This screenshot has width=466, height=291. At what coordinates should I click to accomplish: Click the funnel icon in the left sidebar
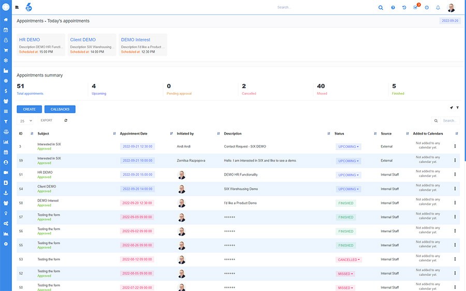pos(6,122)
